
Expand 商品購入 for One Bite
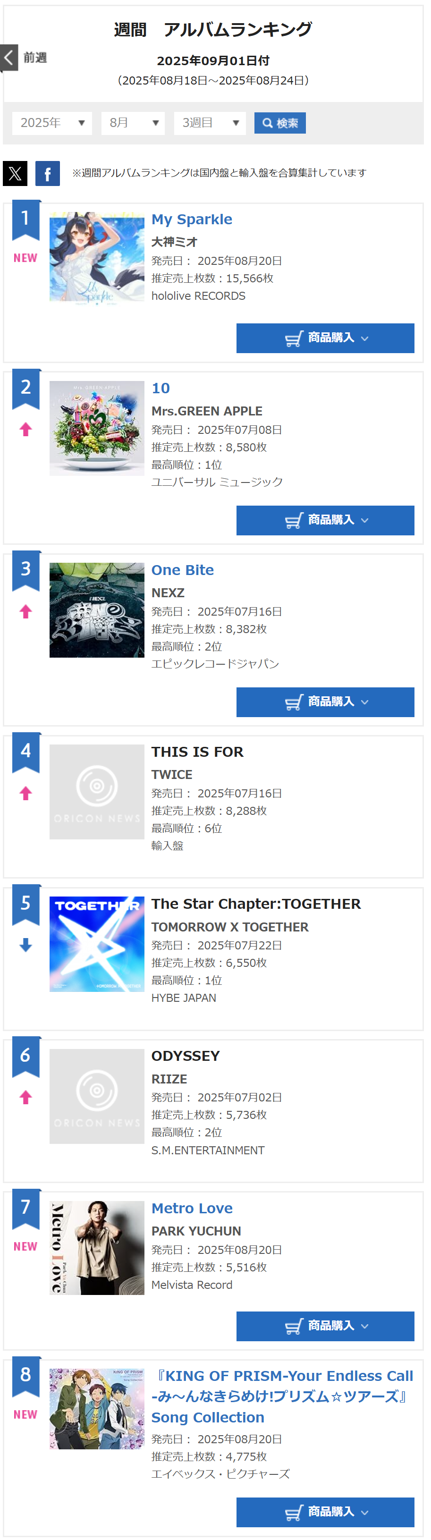(x=325, y=702)
